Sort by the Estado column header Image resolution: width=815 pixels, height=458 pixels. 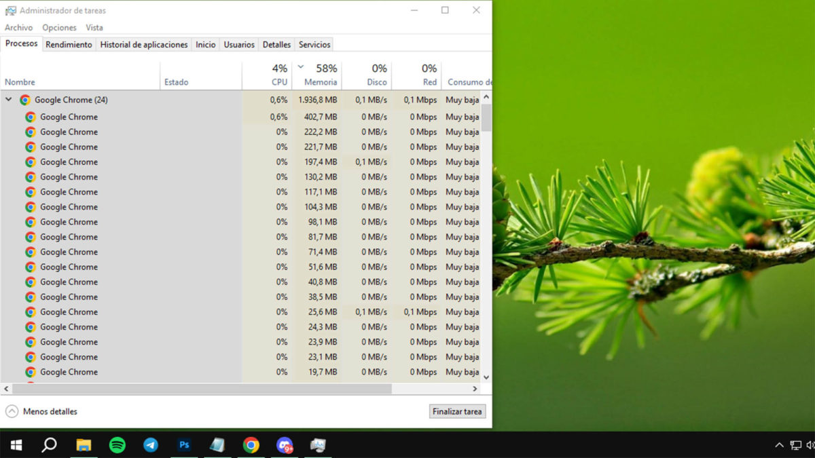pyautogui.click(x=201, y=75)
